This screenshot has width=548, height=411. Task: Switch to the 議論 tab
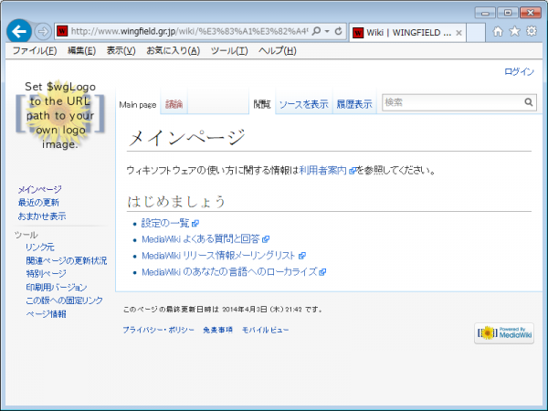click(174, 104)
